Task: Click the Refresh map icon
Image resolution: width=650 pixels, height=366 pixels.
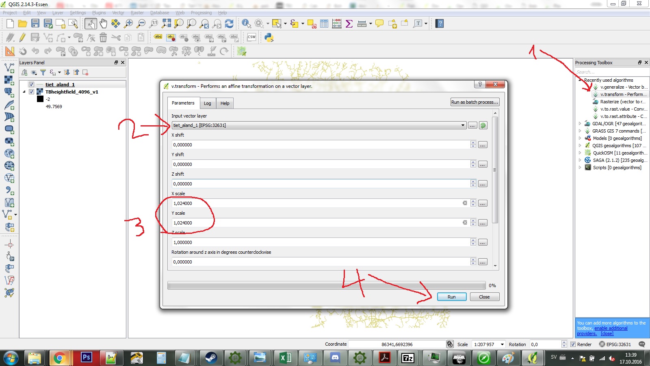Action: click(x=229, y=24)
